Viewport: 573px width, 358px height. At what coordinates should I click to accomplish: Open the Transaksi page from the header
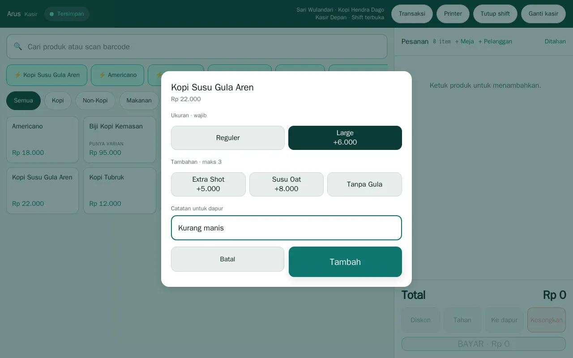[x=412, y=14]
